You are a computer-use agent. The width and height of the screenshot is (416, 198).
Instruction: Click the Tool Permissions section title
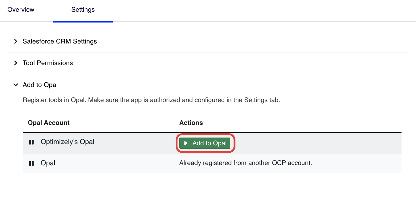click(x=48, y=63)
